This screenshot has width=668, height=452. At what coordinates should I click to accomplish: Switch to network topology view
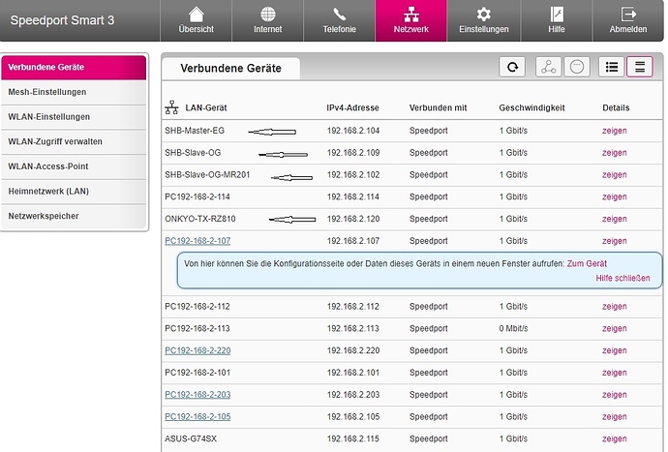[548, 67]
